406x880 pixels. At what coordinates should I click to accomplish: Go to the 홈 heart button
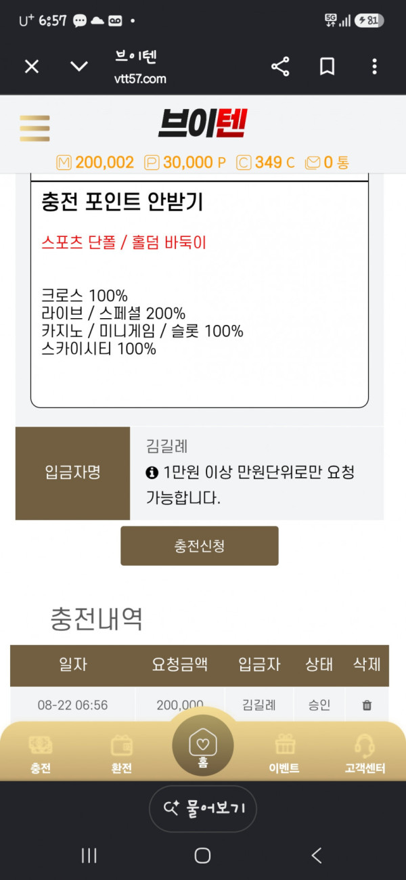[202, 745]
